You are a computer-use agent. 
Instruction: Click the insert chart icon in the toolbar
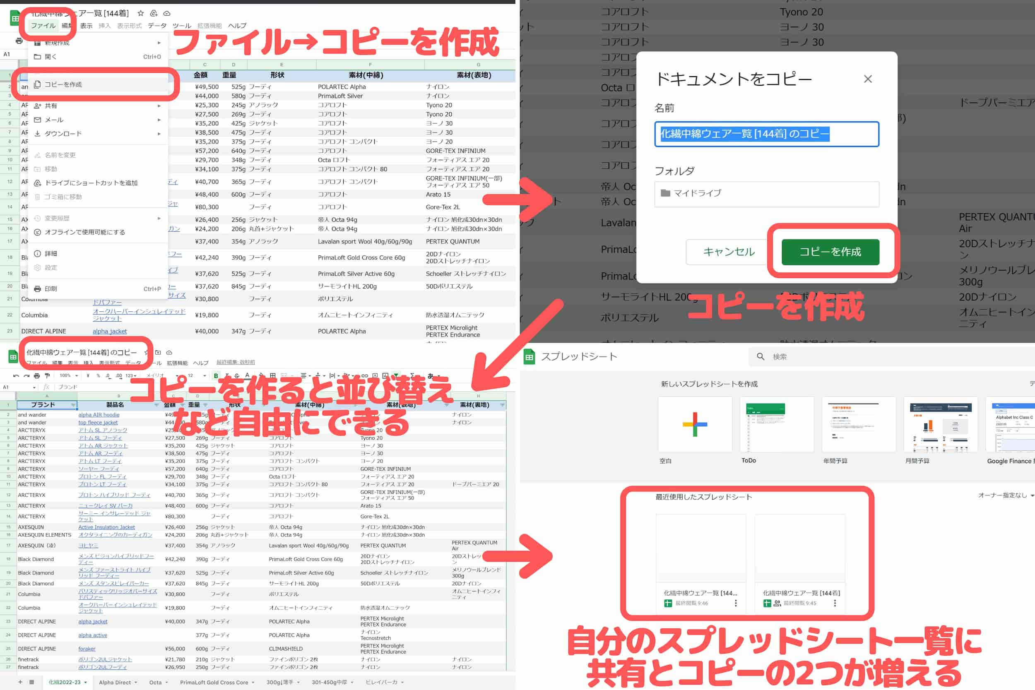[385, 376]
